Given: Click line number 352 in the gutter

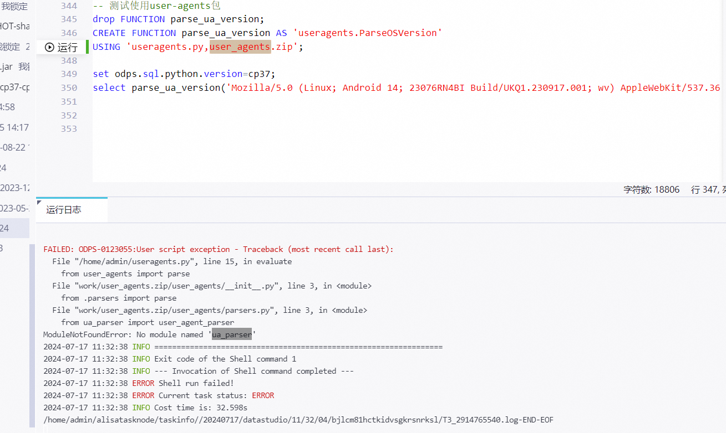Looking at the screenshot, I should (69, 115).
